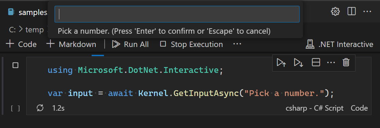Click the spinning execution status icon
380x128 pixels.
coord(40,108)
